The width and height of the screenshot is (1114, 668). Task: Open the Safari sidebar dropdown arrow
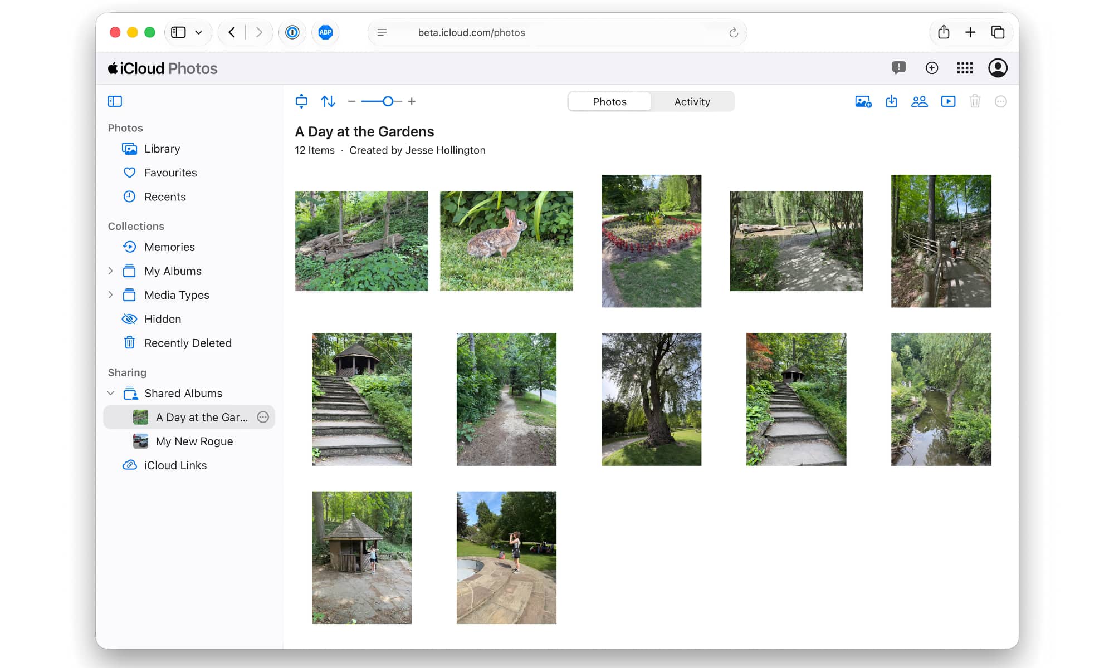point(198,32)
